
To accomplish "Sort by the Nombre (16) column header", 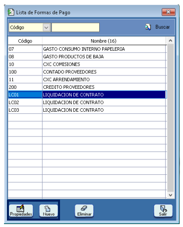I will pos(104,41).
